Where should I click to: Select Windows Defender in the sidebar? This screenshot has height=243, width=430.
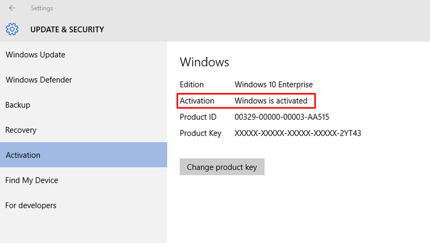click(x=83, y=80)
